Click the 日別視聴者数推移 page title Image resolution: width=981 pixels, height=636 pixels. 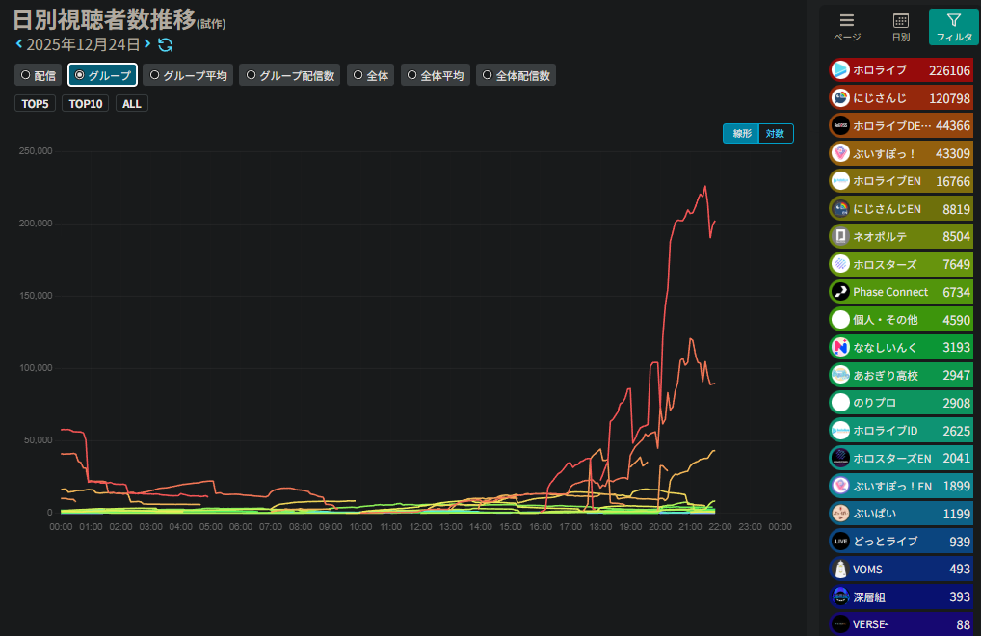104,19
